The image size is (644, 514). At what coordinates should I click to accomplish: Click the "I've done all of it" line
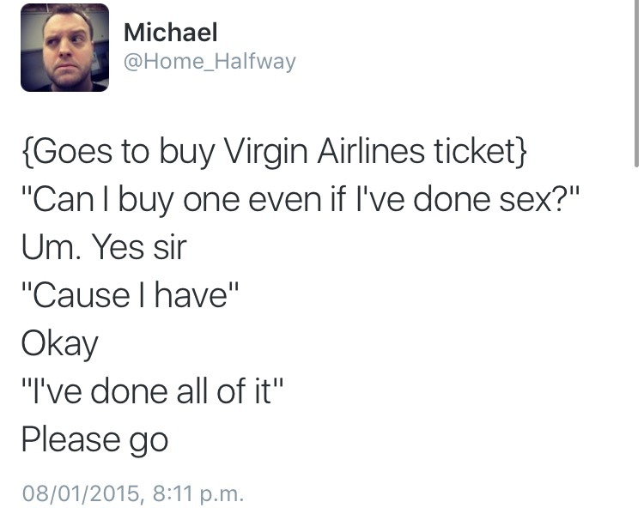tap(152, 390)
